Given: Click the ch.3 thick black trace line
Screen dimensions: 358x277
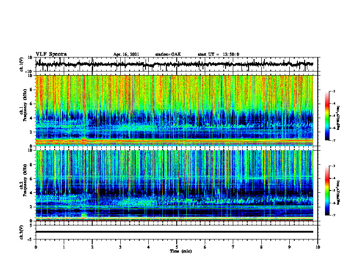Looking at the screenshot, I should [x=174, y=232].
